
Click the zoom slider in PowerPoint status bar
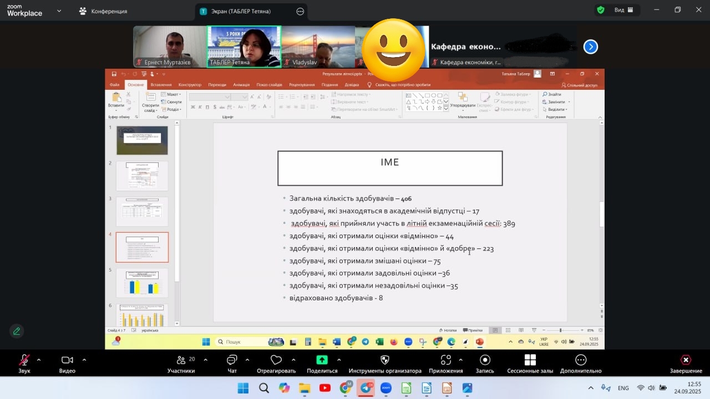560,330
